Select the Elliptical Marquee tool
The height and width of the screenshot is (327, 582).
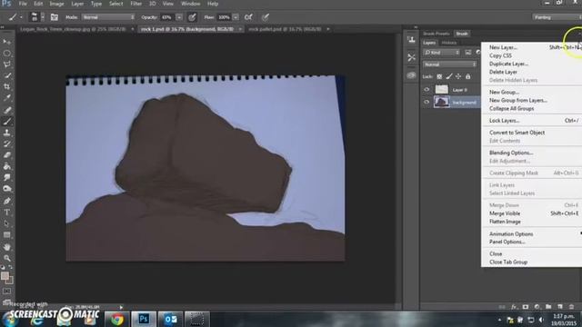pos(6,53)
